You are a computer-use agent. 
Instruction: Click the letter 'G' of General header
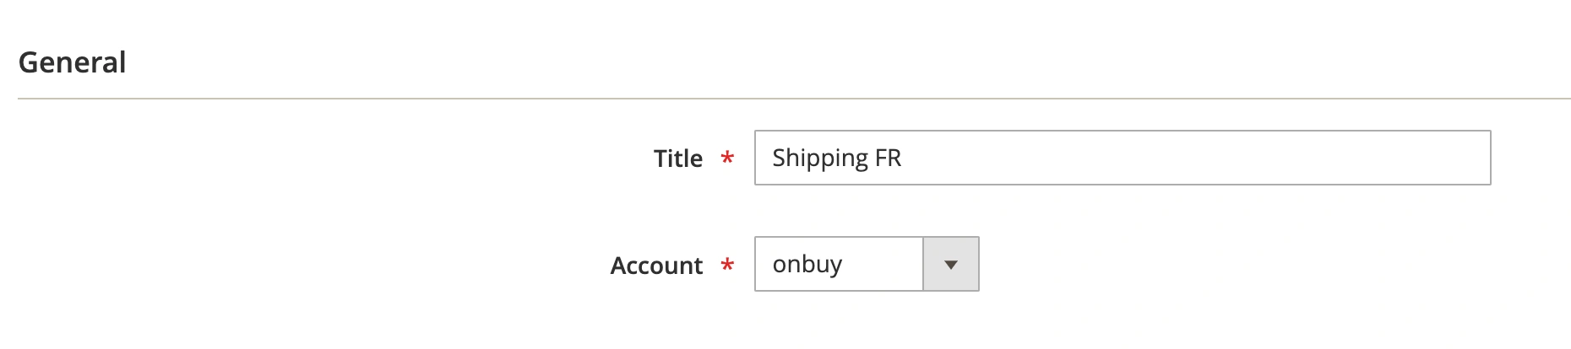(28, 62)
